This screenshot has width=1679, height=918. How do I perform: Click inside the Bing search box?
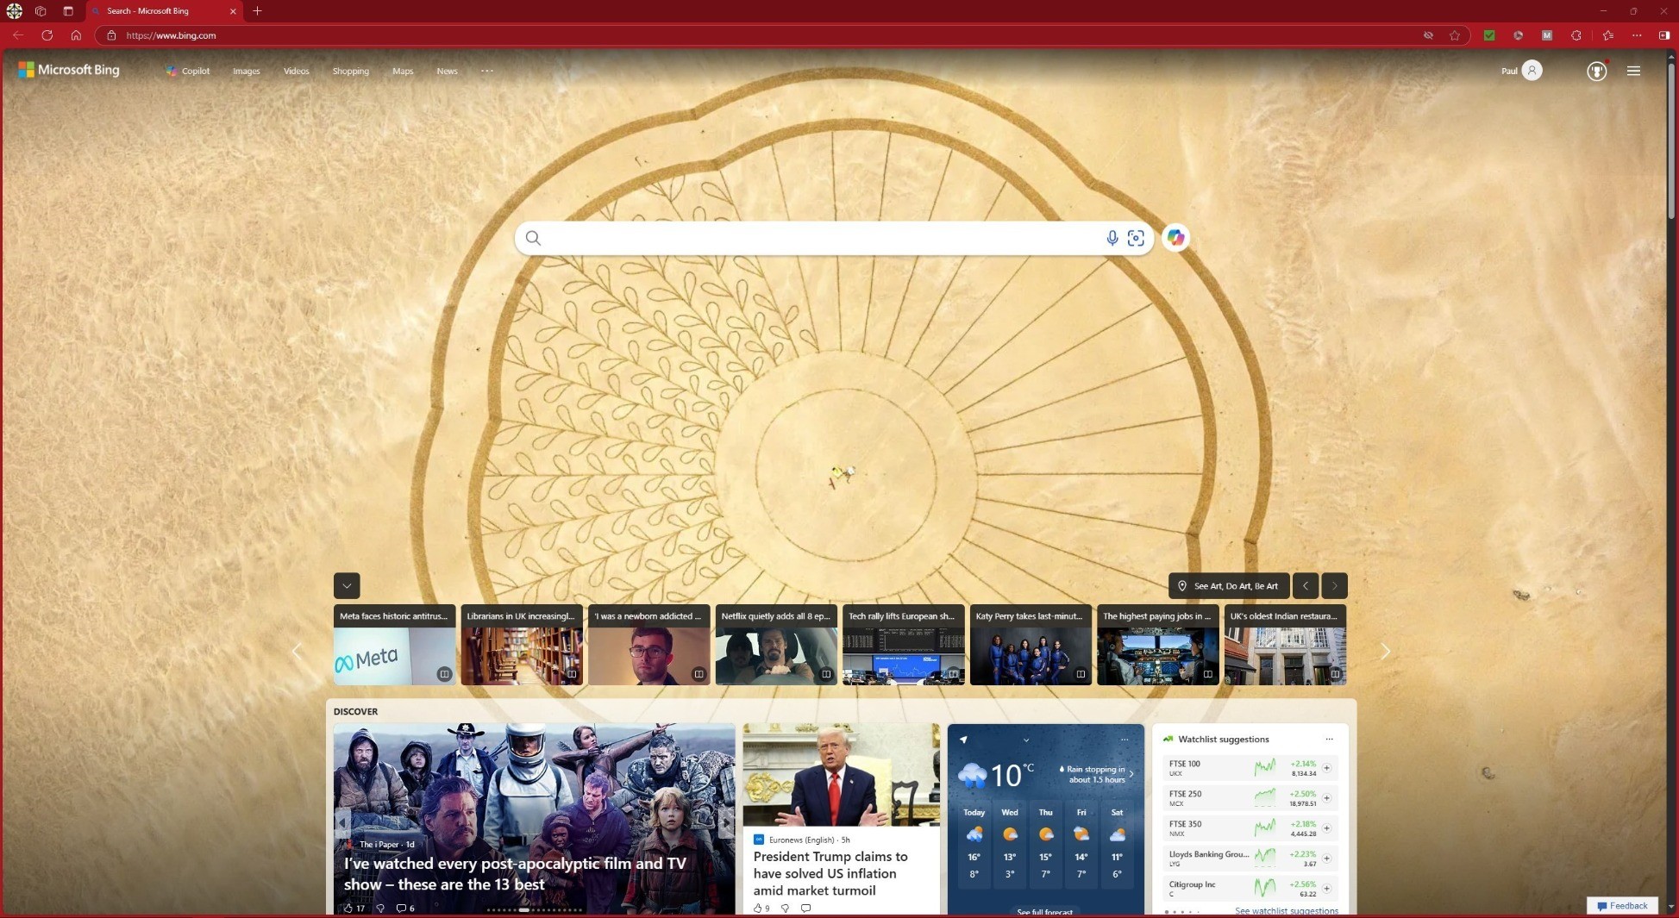(x=824, y=238)
